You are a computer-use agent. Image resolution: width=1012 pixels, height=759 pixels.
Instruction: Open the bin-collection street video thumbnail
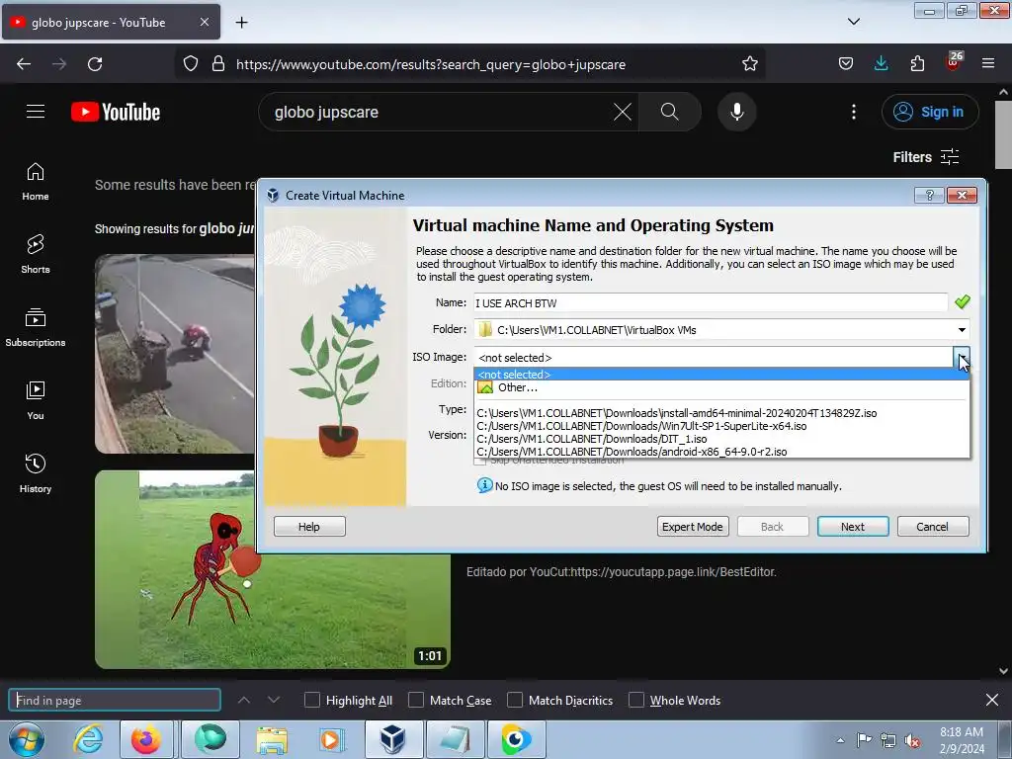tap(176, 354)
